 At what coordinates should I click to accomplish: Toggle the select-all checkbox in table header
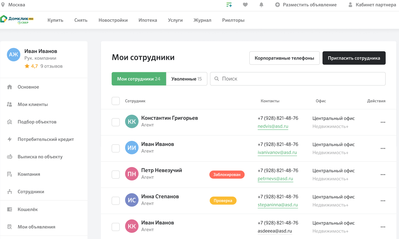pyautogui.click(x=116, y=101)
